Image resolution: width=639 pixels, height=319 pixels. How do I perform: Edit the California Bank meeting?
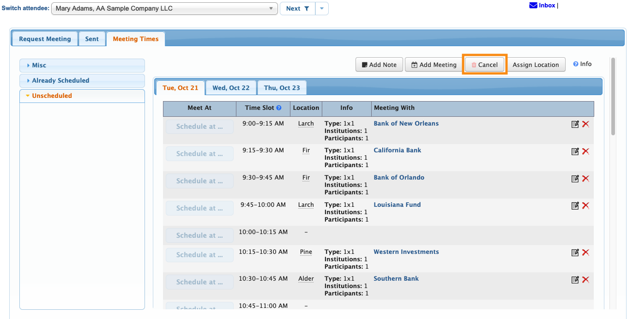pyautogui.click(x=575, y=151)
